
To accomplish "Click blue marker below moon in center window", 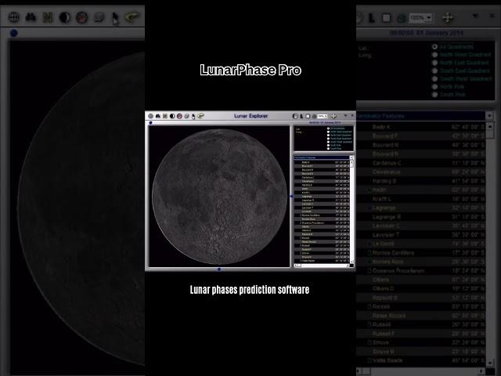I will [219, 269].
